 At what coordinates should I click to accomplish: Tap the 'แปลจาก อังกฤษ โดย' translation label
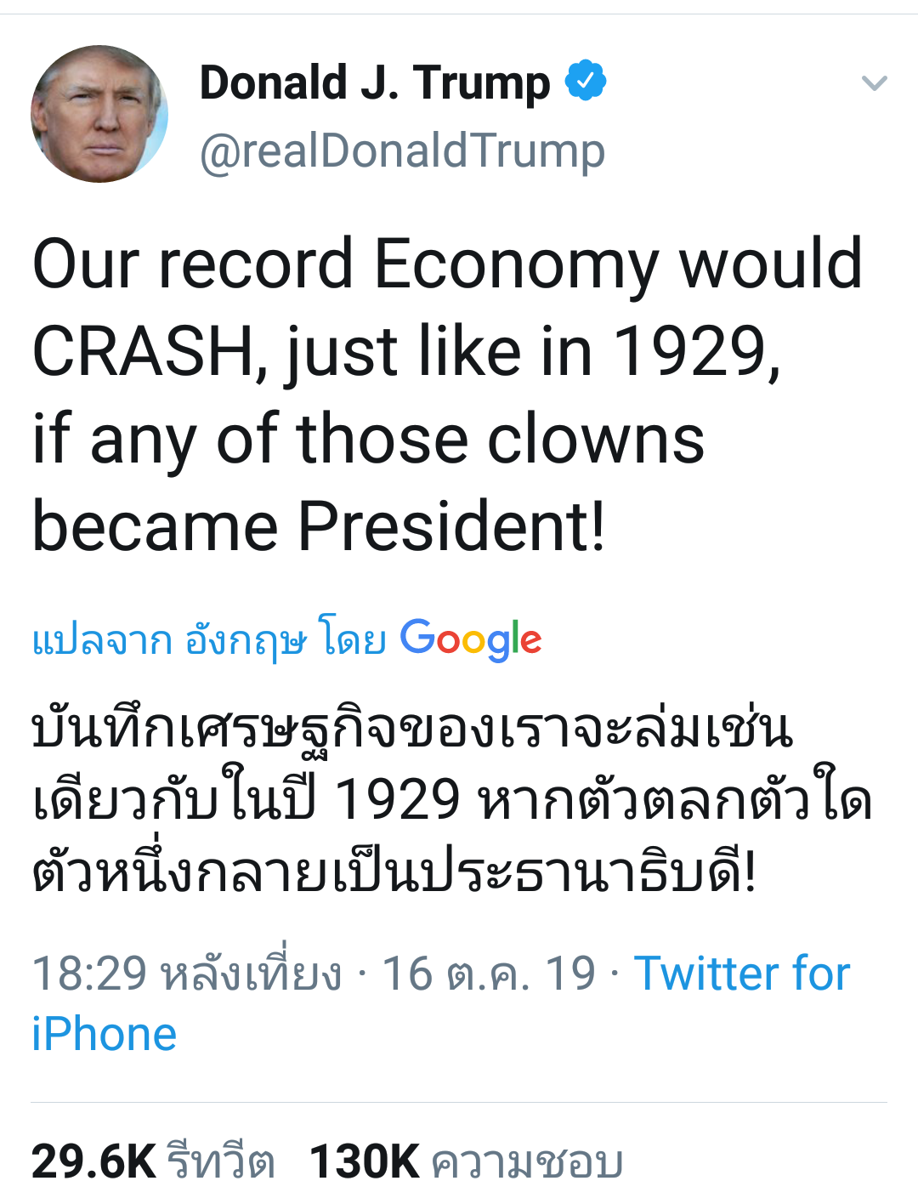[x=208, y=639]
